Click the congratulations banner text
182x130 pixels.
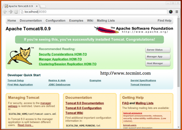click(x=89, y=39)
